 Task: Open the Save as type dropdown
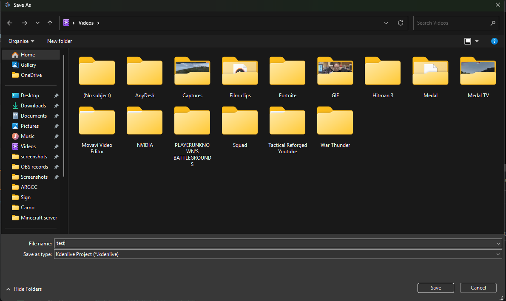(498, 254)
